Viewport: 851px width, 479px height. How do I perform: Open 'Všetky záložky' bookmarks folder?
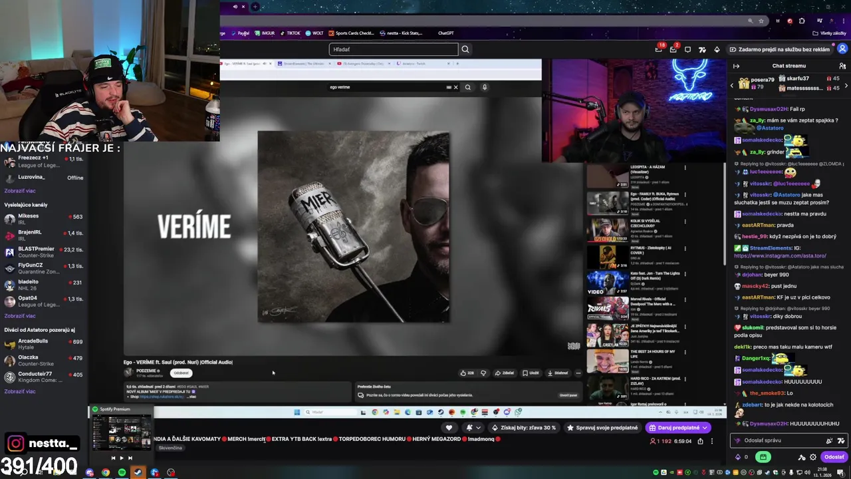pyautogui.click(x=830, y=33)
